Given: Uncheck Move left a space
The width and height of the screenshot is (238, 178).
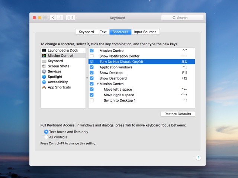Looking at the screenshot, I should point(92,89).
